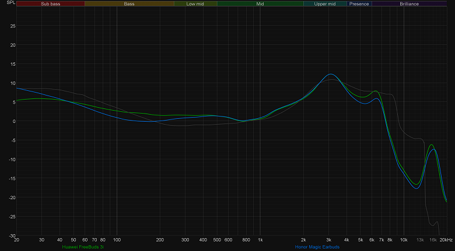Click the -25 dB axis value
This screenshot has height=251, width=455.
[x=12, y=217]
